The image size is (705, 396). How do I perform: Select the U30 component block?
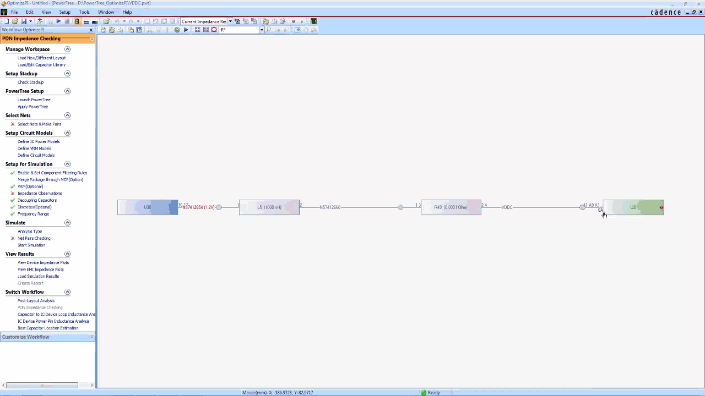coord(148,207)
